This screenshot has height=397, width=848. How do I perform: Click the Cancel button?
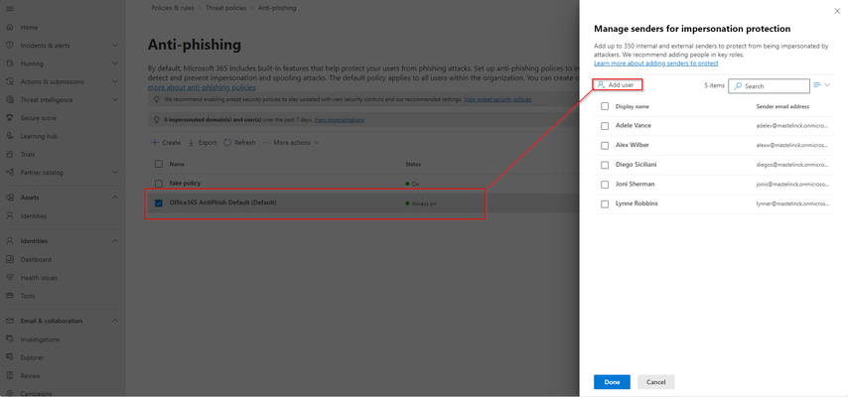(x=655, y=382)
